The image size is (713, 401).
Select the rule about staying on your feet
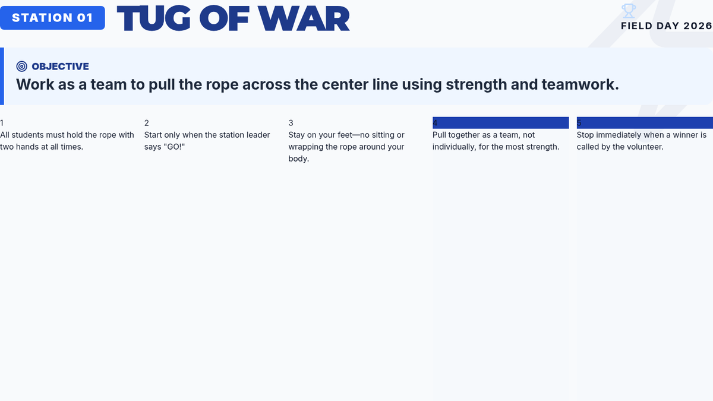click(346, 147)
